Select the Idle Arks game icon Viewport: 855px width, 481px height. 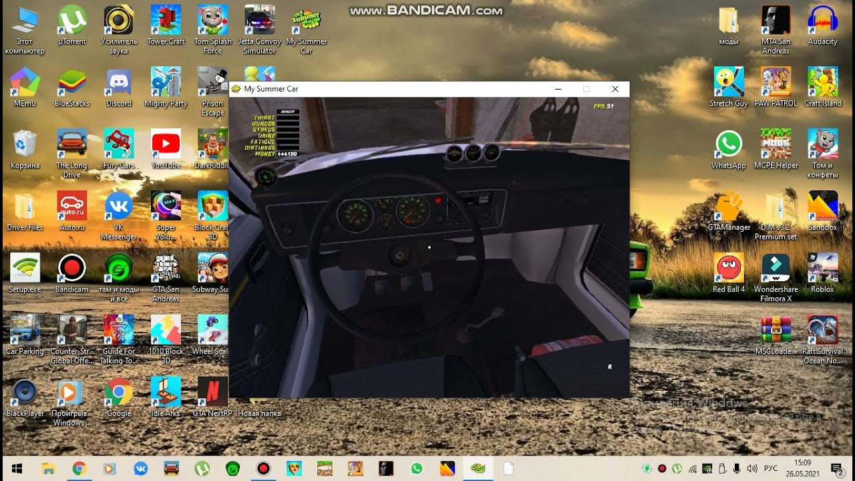[166, 397]
